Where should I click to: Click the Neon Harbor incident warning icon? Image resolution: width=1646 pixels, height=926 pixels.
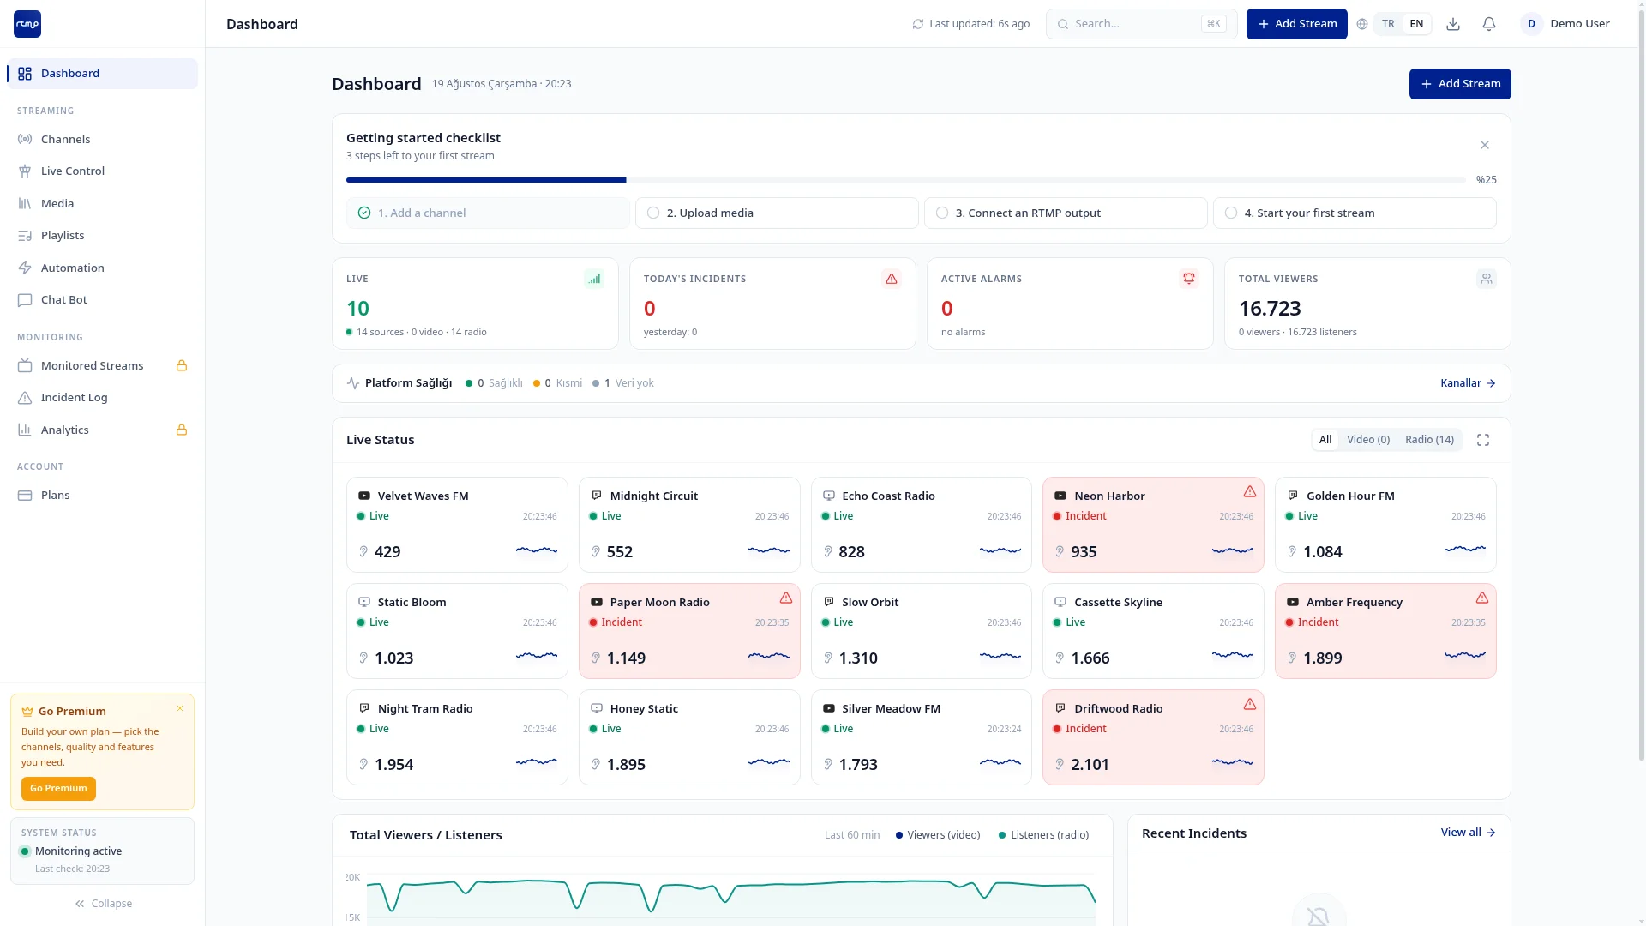[x=1250, y=492]
